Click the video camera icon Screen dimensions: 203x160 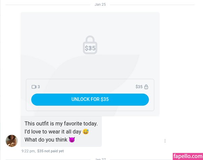tap(34, 87)
